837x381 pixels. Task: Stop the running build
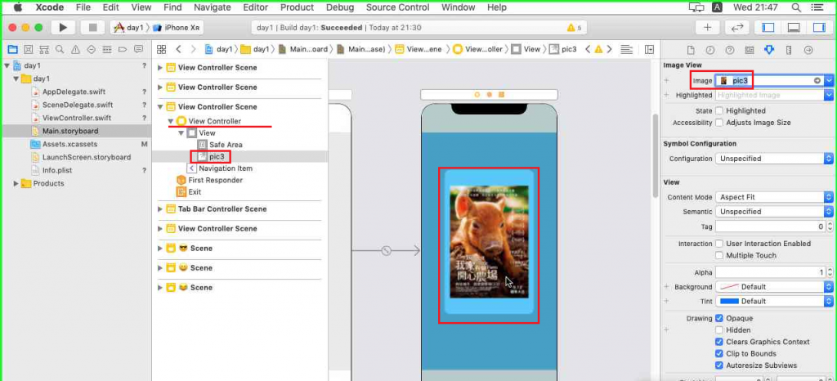coord(92,27)
